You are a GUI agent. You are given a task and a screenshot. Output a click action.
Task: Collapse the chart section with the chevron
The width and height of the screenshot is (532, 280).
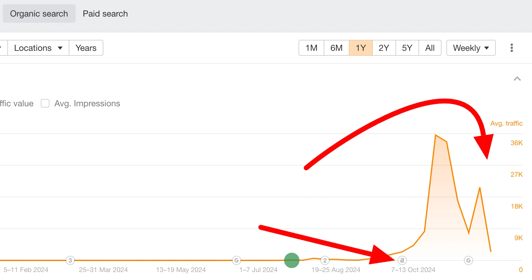pos(517,79)
